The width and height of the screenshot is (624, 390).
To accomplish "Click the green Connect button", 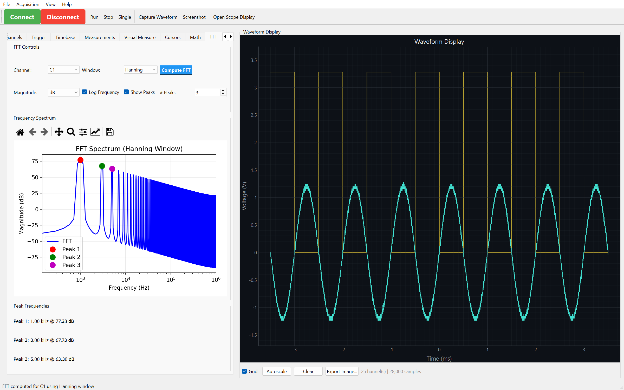I will pos(22,17).
